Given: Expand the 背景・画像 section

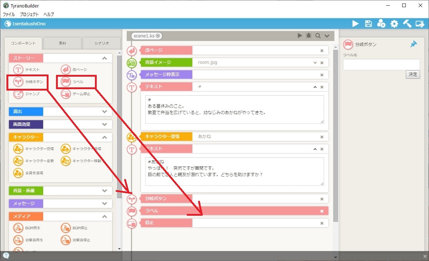Looking at the screenshot, I should point(104,191).
